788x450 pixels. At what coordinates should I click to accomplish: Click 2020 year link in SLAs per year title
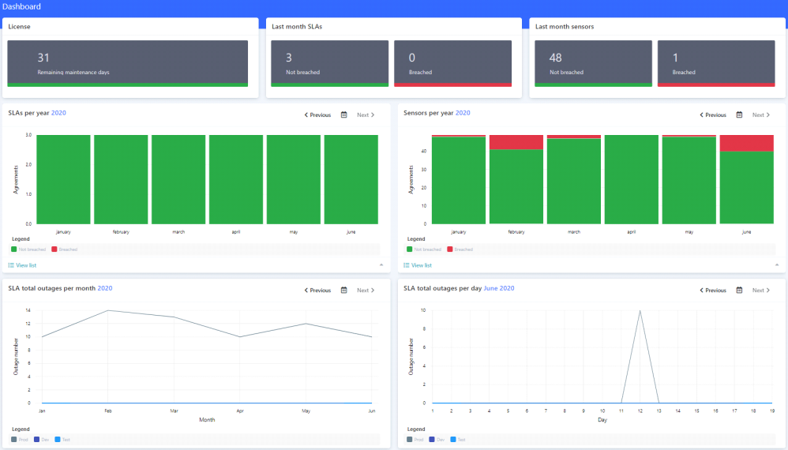[x=58, y=113]
